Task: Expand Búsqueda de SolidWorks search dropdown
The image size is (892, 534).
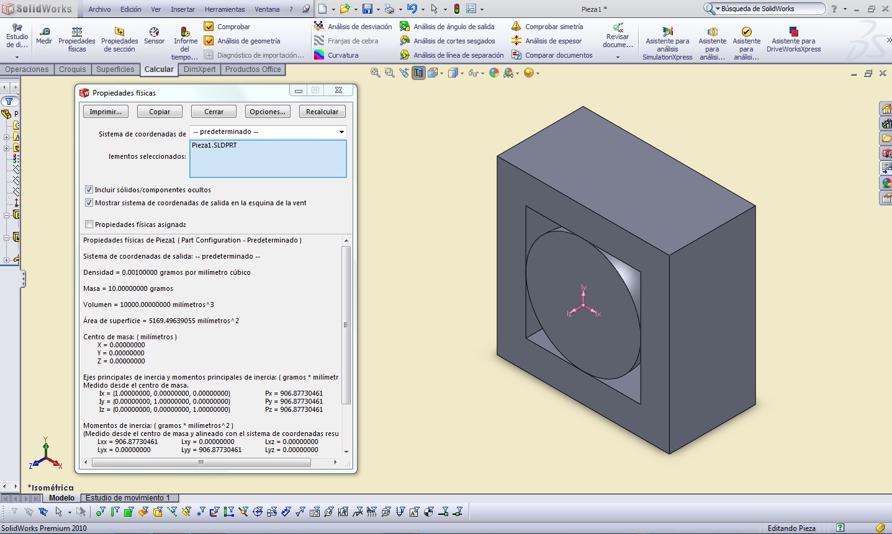Action: coord(718,9)
